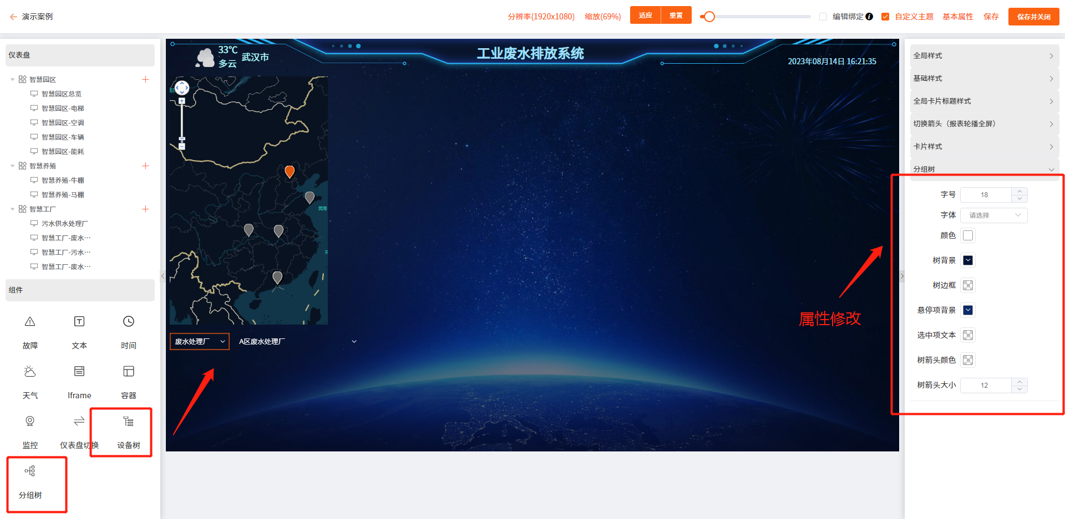Collapse the 智慧养殖 tree group

[12, 166]
